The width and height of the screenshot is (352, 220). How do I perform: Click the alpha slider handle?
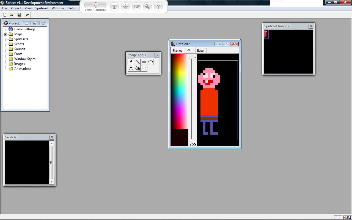(192, 58)
